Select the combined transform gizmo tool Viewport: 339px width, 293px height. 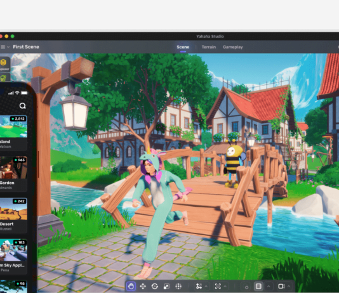pos(178,286)
